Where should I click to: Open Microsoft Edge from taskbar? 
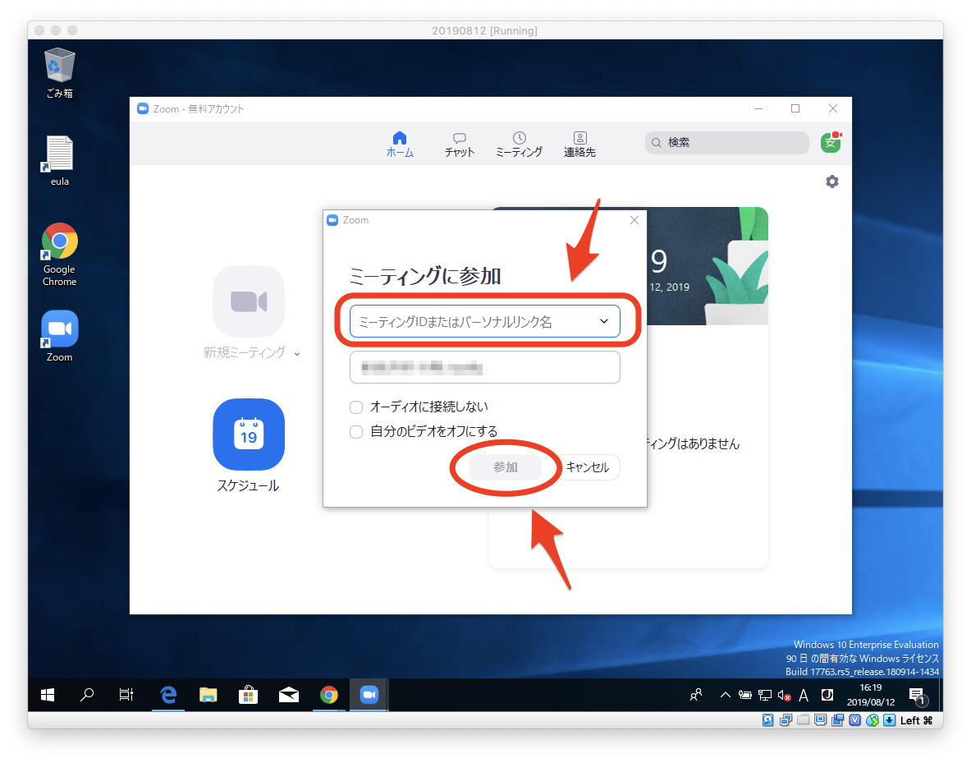(169, 695)
